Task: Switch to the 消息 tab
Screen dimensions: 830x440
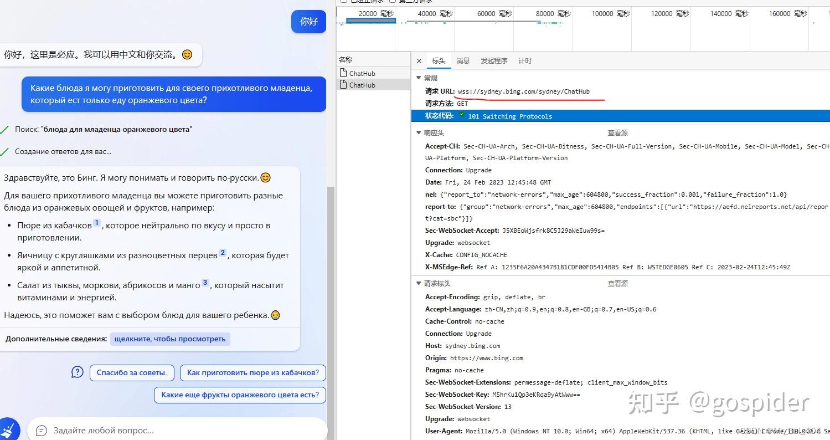Action: coord(463,60)
